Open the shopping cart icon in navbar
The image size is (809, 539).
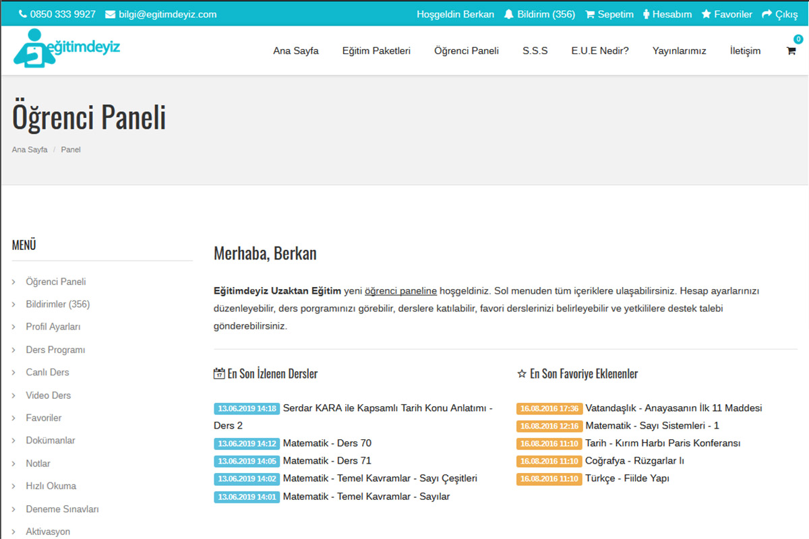791,51
